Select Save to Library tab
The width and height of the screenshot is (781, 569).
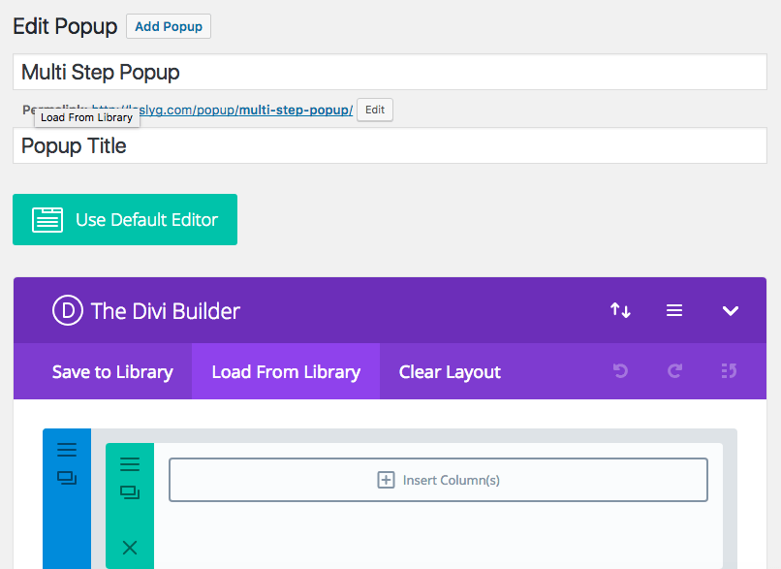coord(112,371)
